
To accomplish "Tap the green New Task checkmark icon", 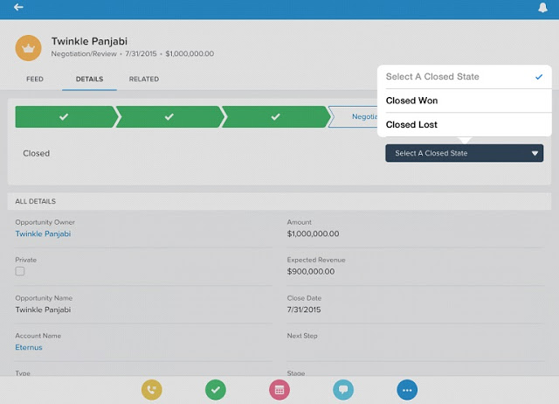I will 216,390.
